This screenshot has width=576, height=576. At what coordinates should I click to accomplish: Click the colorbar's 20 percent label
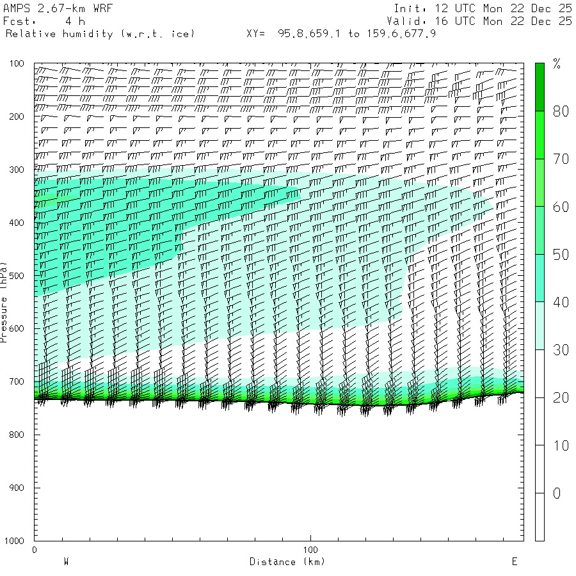point(561,398)
